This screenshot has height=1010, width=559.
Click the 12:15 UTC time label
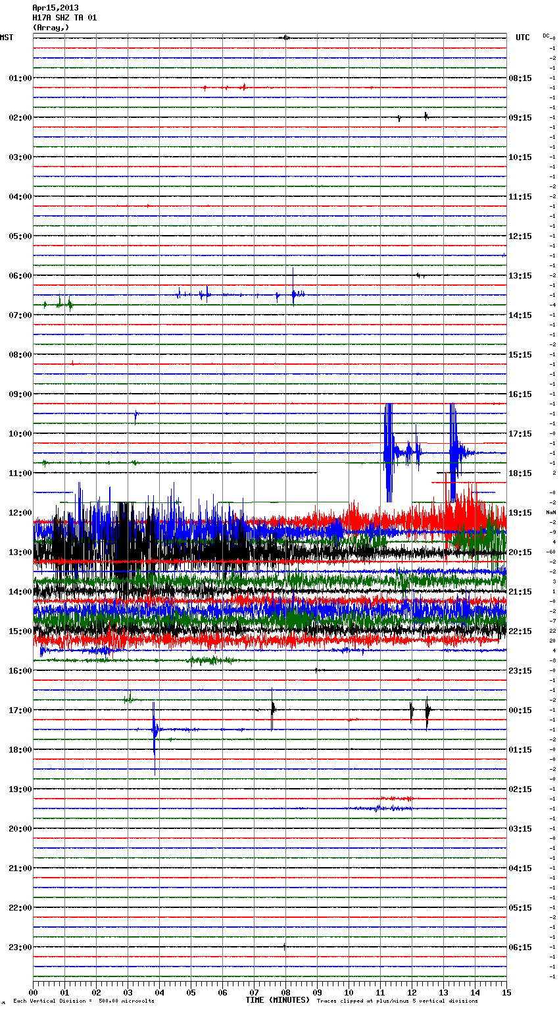coord(520,236)
